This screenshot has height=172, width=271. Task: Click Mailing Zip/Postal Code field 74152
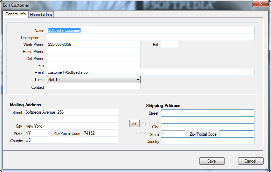tap(100, 133)
